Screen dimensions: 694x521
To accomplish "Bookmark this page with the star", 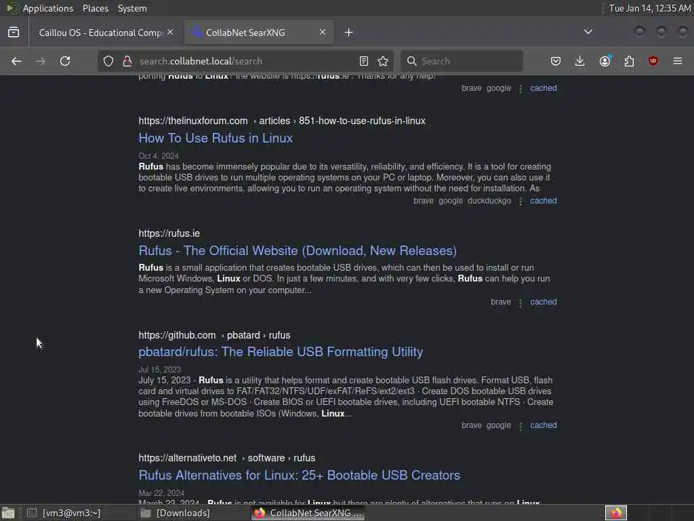I will point(383,61).
